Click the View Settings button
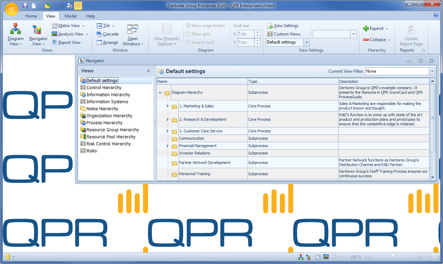Viewport: 443px width, 264px height. pyautogui.click(x=283, y=26)
